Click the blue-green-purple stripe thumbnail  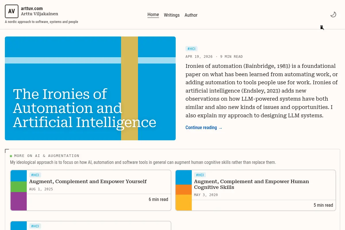pyautogui.click(x=19, y=190)
